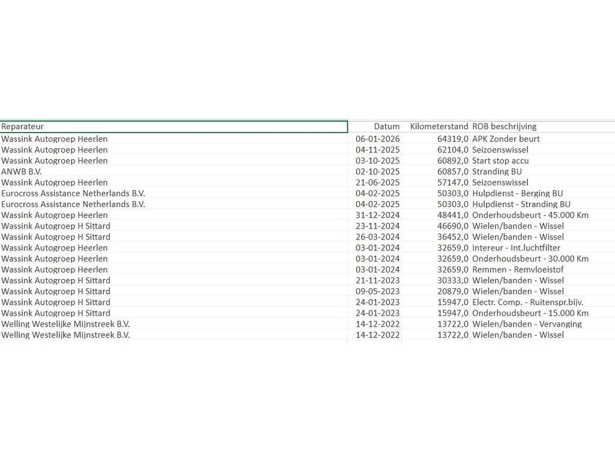Click the date cell 21-06-2025
The width and height of the screenshot is (615, 461).
tap(378, 182)
